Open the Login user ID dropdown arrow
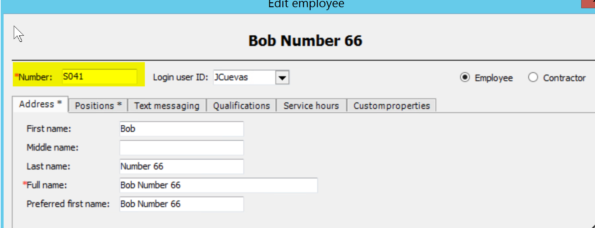 (282, 78)
